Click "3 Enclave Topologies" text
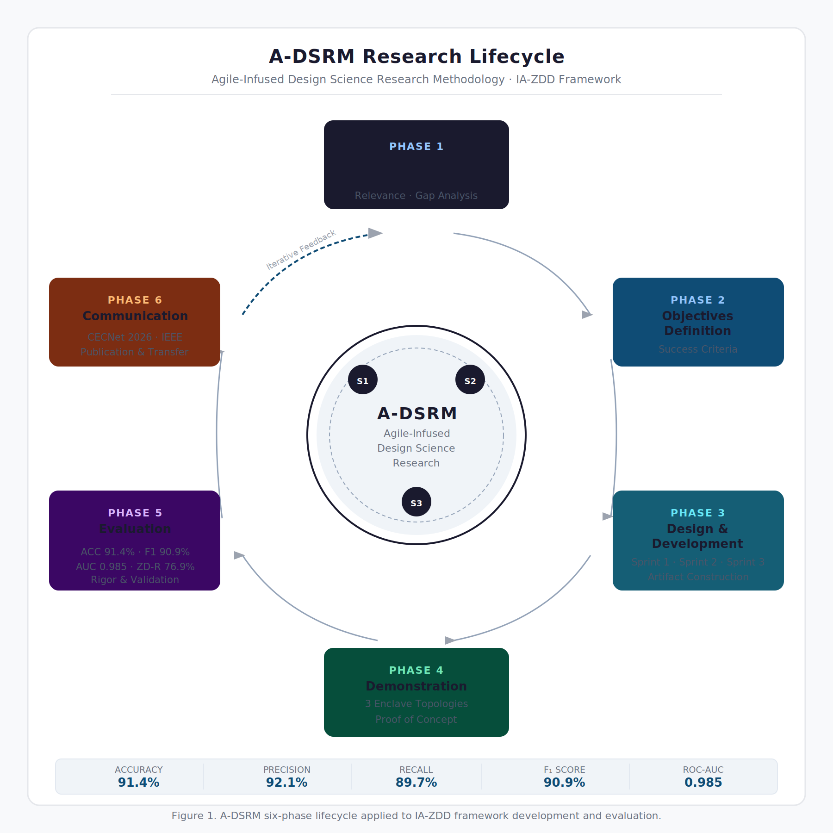Viewport: 833px width, 833px height. pos(416,704)
